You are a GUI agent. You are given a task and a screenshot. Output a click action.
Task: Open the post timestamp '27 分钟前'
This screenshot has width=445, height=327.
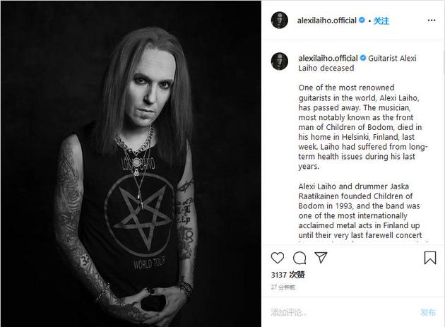(x=283, y=287)
